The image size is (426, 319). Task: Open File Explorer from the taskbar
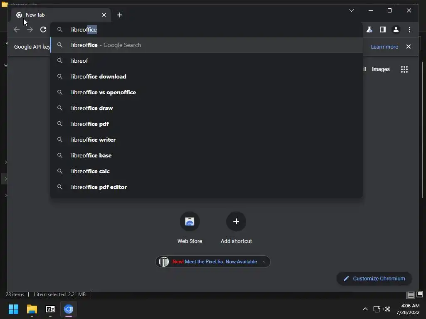tap(32, 309)
